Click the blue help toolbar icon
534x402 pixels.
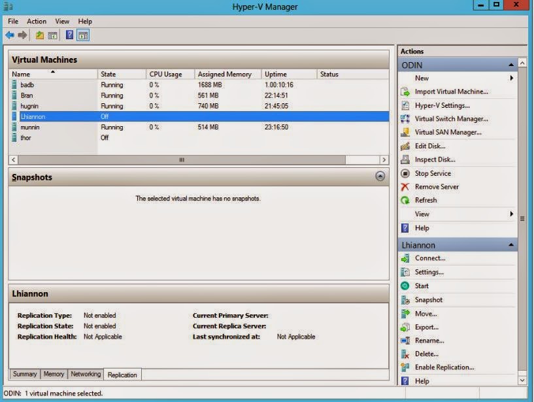click(69, 35)
